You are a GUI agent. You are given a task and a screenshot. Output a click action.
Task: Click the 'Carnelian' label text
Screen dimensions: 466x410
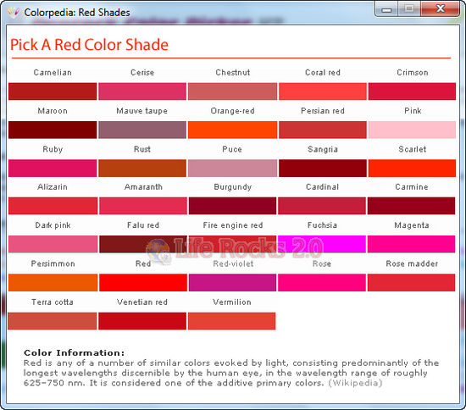point(53,73)
